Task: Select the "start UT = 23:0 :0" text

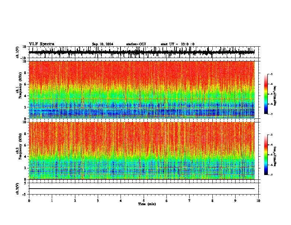Action: (177, 44)
